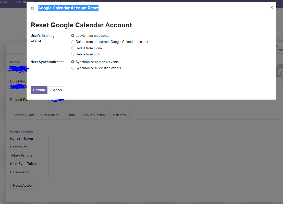The width and height of the screenshot is (283, 204).
Task: Select the "Delete from both" option
Action: tap(73, 54)
